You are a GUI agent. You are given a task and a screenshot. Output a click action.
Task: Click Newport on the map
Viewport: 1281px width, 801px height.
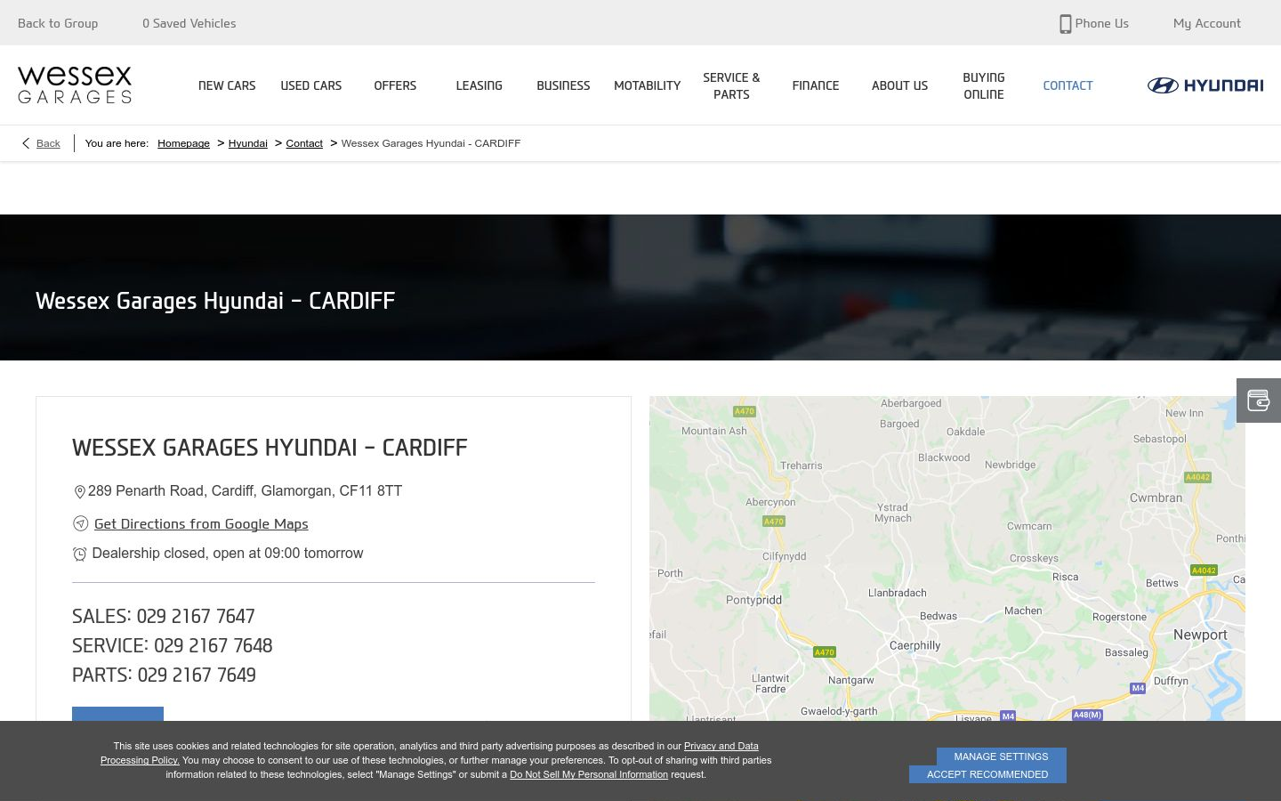(x=1200, y=635)
